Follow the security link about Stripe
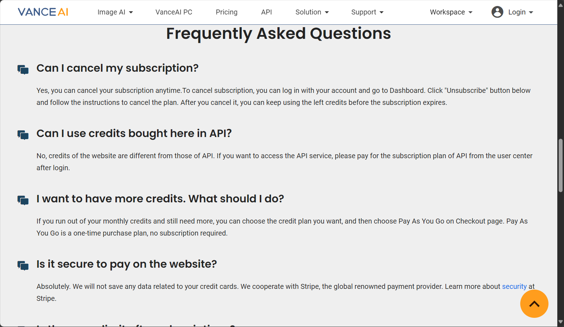This screenshot has height=327, width=564. point(514,286)
